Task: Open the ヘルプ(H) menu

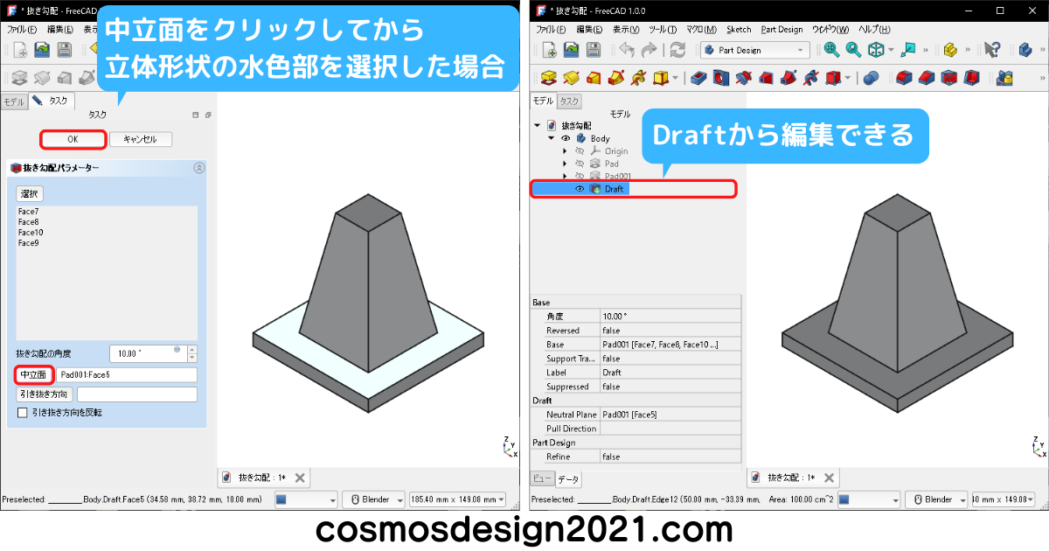Action: (874, 30)
